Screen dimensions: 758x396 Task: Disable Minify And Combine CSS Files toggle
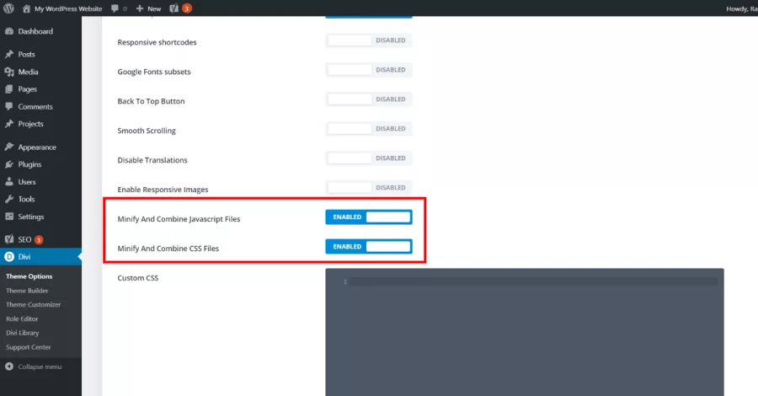(369, 247)
